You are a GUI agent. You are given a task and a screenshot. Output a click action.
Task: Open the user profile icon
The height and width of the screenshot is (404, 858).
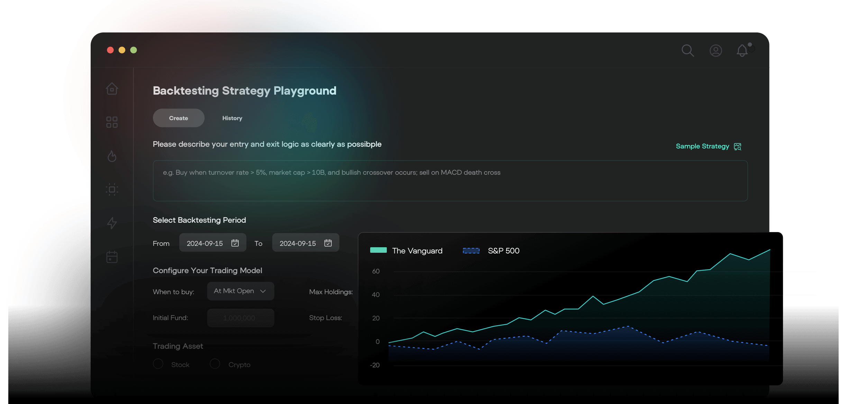click(x=715, y=51)
